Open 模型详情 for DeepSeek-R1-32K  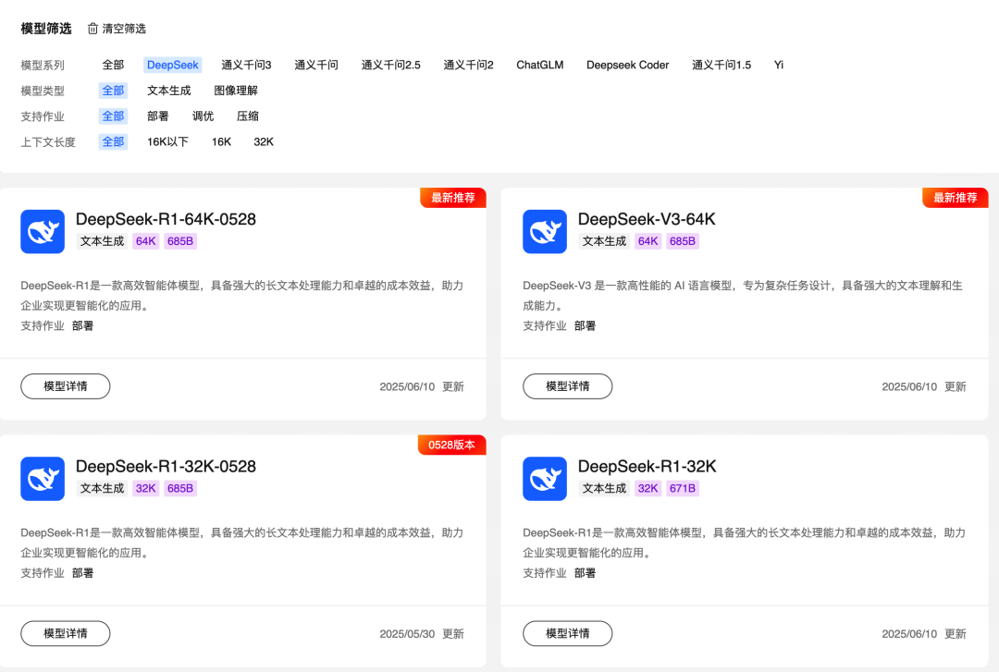(x=568, y=633)
